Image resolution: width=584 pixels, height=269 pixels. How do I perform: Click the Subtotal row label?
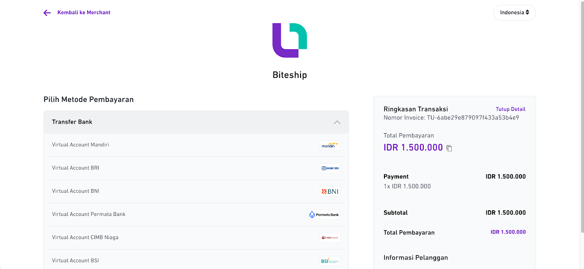coord(395,213)
